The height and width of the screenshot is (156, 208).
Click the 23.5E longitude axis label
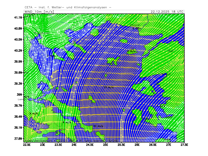tap(58, 144)
